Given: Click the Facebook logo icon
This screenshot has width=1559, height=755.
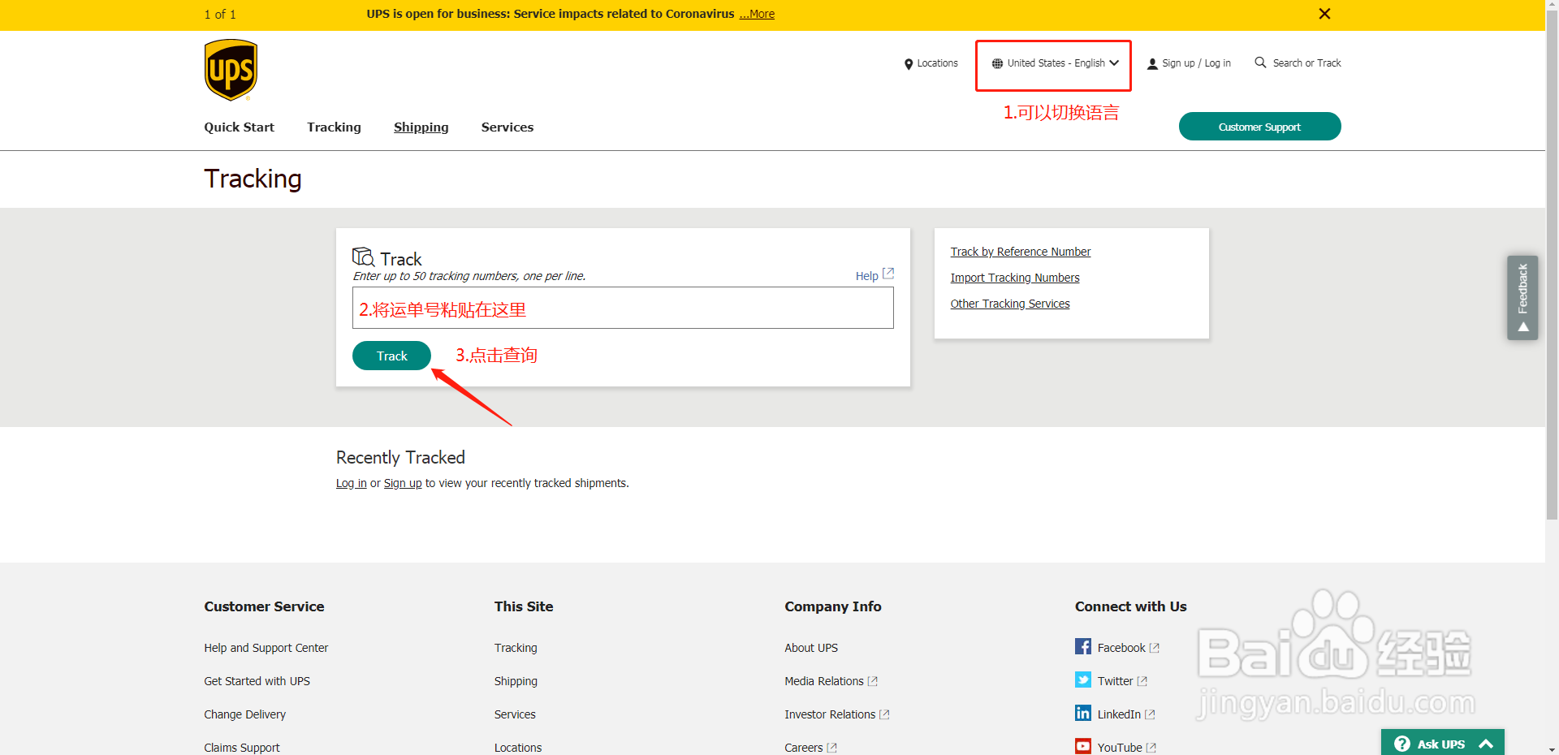Looking at the screenshot, I should [1083, 646].
